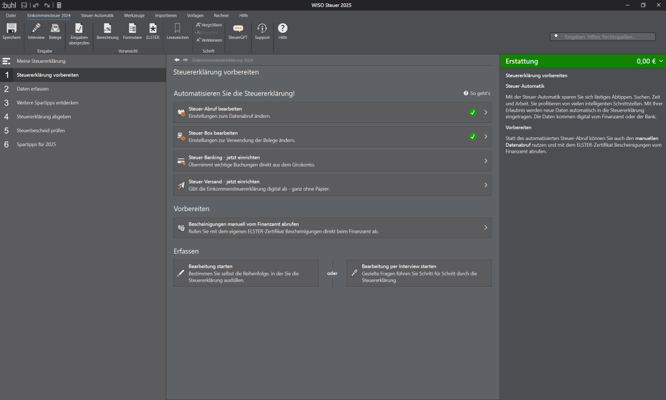Viewport: 666px width, 400px height.
Task: Select step 2 Daten erfassen
Action: coord(83,89)
